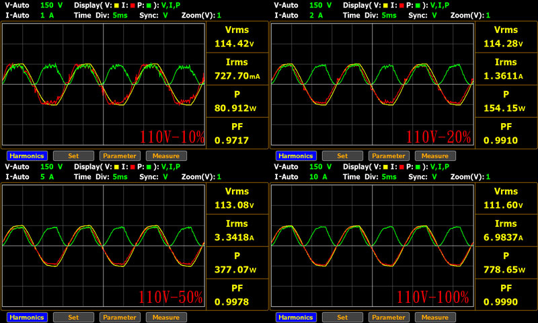Click the I-Auto range value 10 A
Image resolution: width=538 pixels, height=323 pixels.
coord(318,177)
